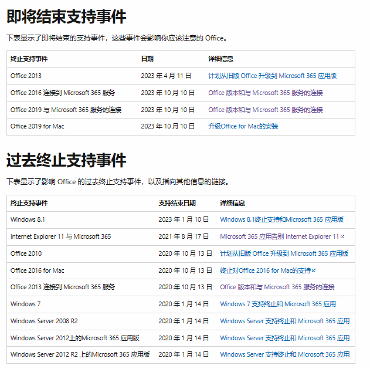Open the details link for Office 2016 连接到 Microsoft 365 服务
The image size is (370, 369).
(x=265, y=93)
